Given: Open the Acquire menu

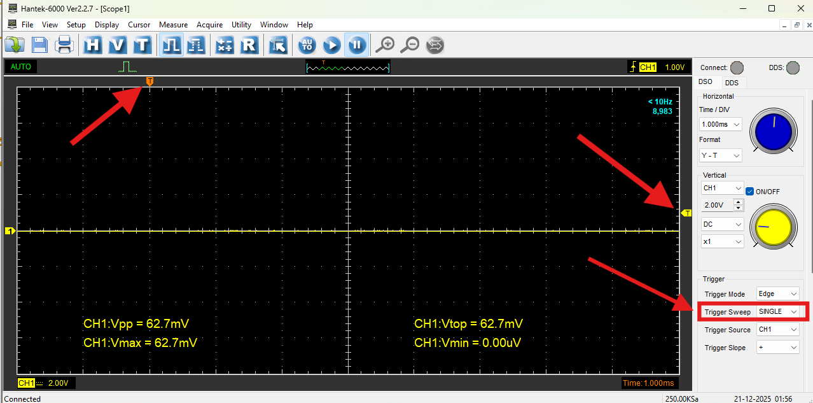Looking at the screenshot, I should click(x=209, y=25).
